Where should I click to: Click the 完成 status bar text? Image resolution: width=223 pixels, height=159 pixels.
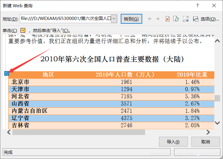click(x=8, y=152)
